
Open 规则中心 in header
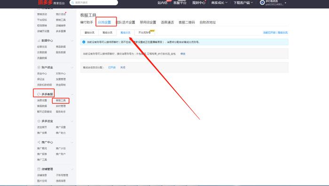pos(199,3)
